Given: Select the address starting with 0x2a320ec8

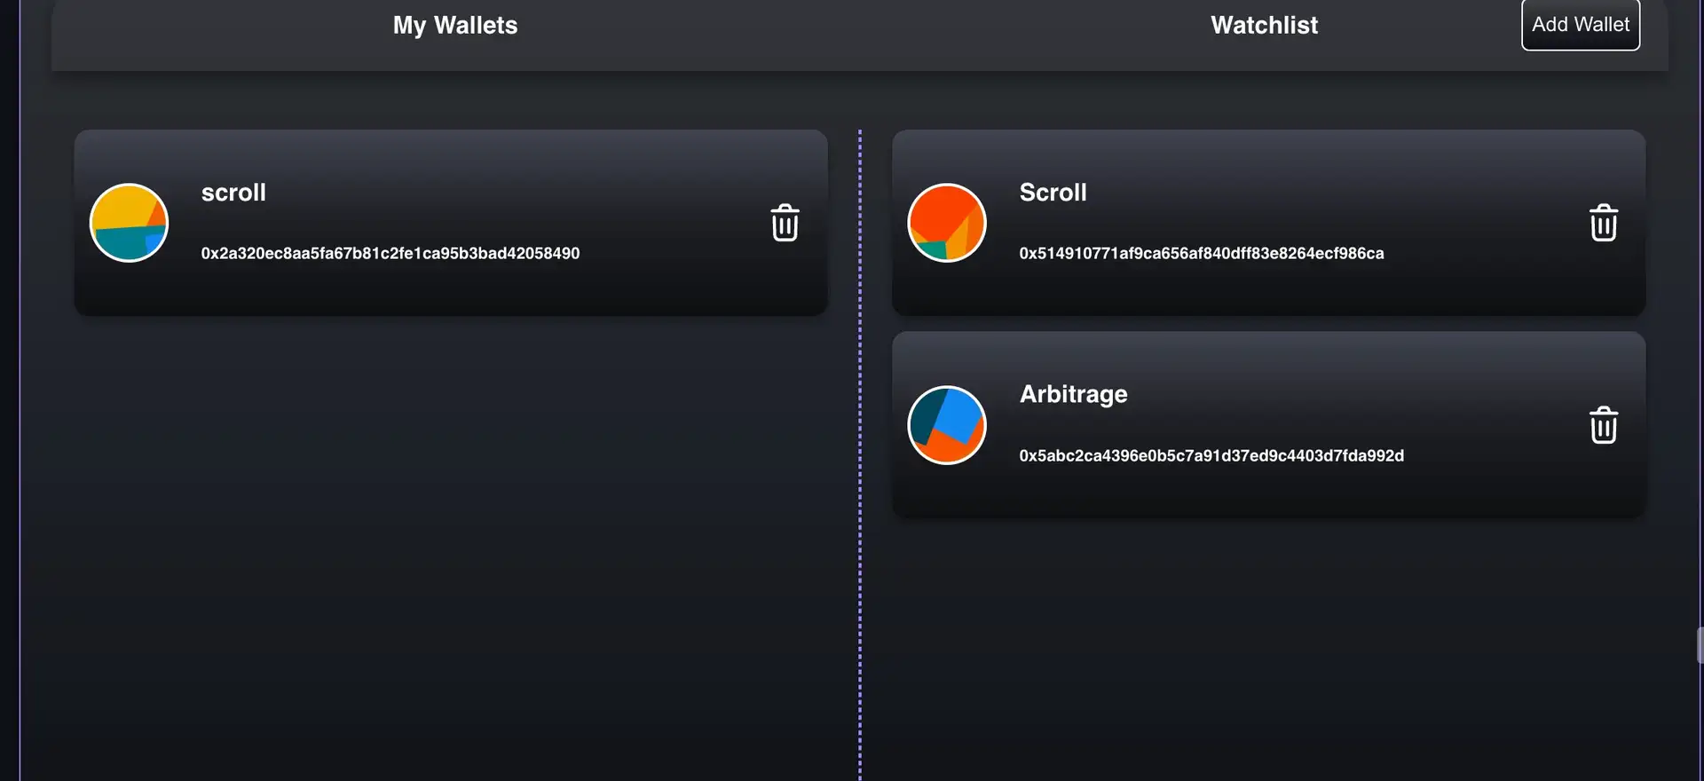Looking at the screenshot, I should tap(390, 254).
